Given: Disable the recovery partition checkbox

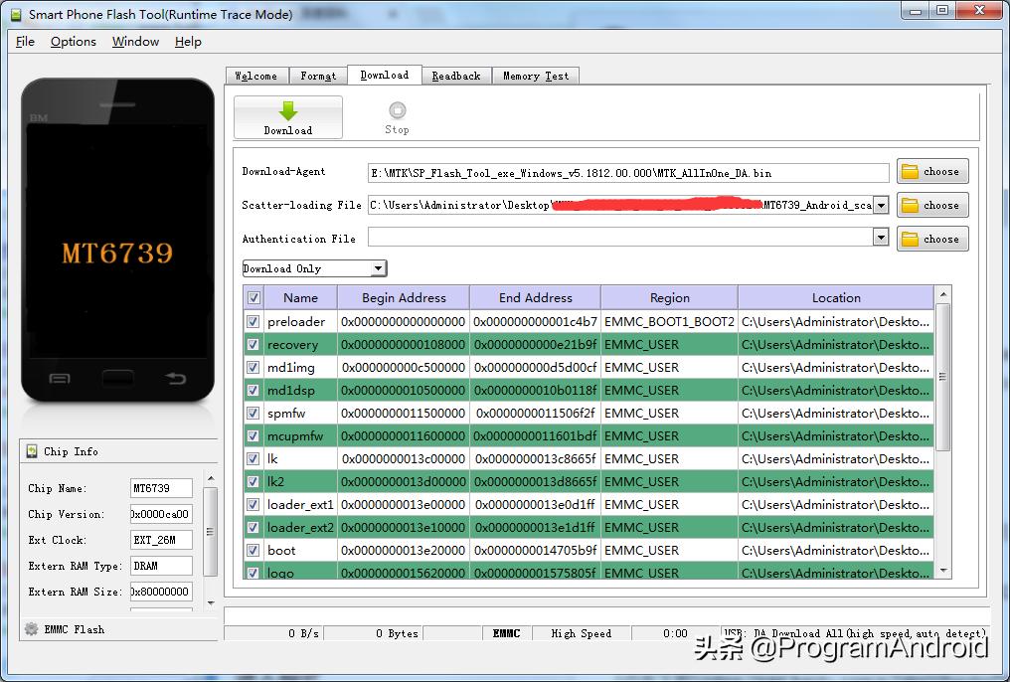Looking at the screenshot, I should tap(252, 344).
